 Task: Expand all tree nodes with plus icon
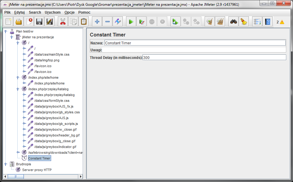(x=97, y=22)
